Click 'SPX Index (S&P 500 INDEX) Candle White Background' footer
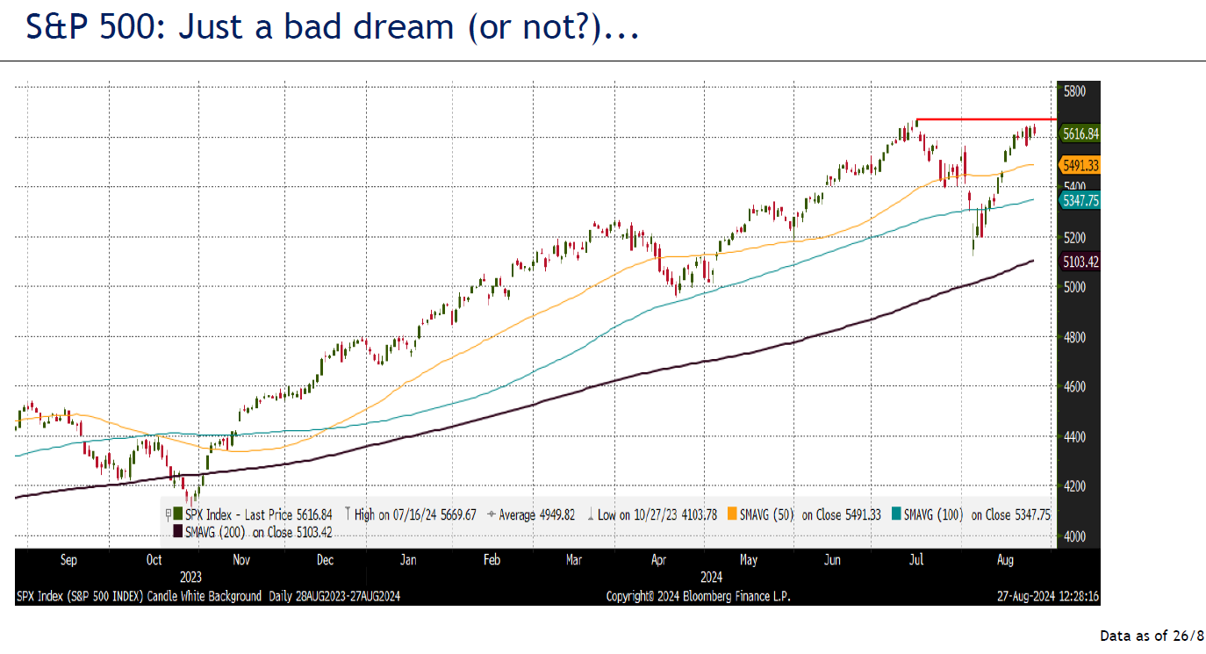This screenshot has height=654, width=1206. coord(139,596)
